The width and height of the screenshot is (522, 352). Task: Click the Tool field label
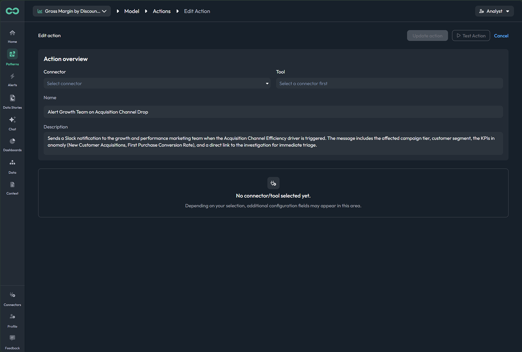click(x=281, y=72)
